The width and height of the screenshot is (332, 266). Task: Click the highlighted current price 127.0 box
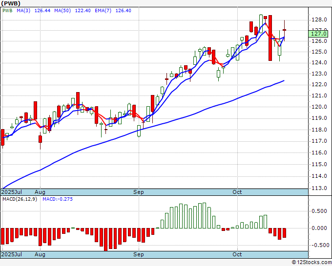pyautogui.click(x=318, y=34)
